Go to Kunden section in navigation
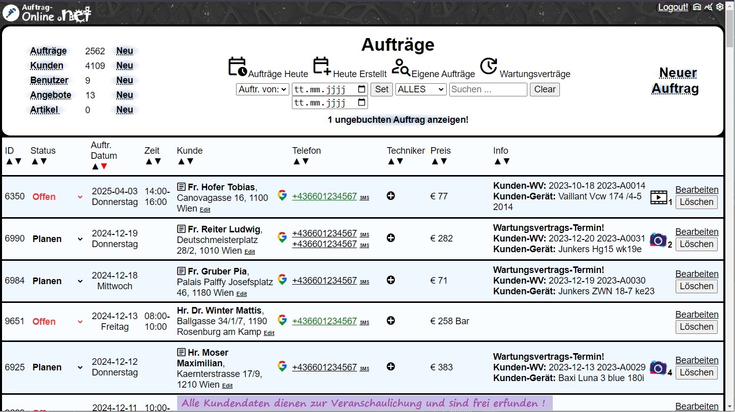 pos(47,65)
